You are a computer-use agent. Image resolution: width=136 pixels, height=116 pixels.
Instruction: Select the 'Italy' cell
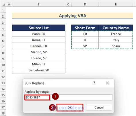point(116,40)
